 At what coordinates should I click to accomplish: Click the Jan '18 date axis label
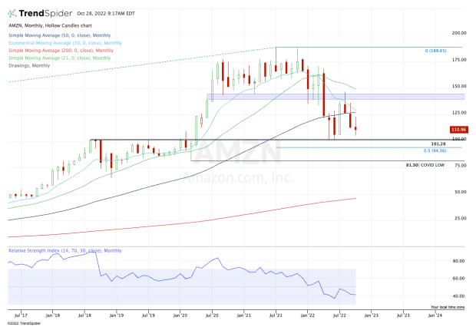[53, 315]
